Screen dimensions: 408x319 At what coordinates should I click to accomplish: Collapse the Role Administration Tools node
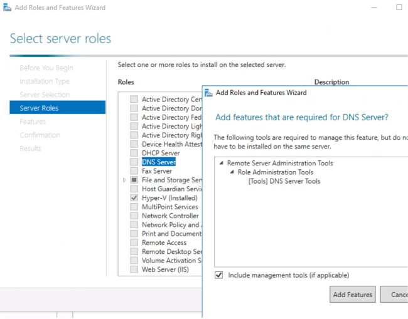point(232,172)
